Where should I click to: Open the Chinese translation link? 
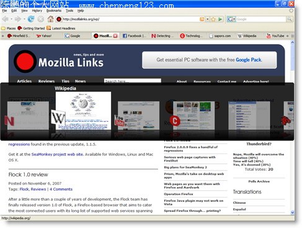[239, 203]
